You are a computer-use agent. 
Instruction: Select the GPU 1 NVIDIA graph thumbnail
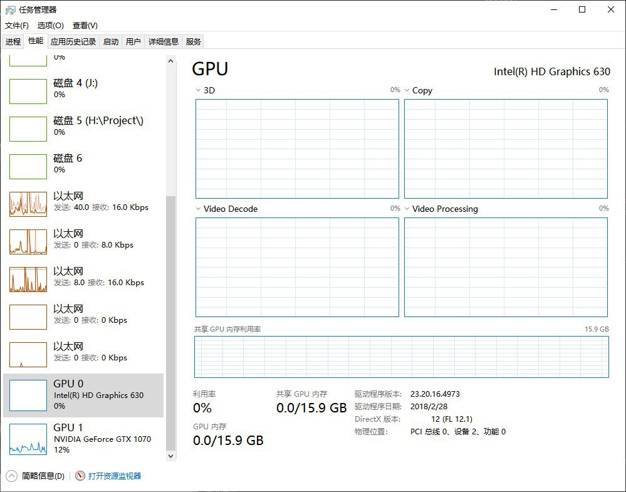(28, 439)
